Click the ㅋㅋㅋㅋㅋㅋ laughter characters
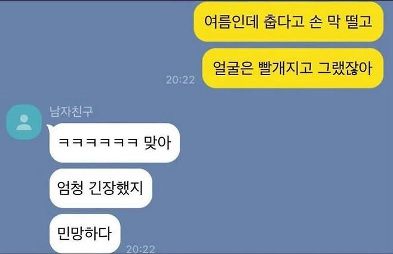 coord(98,142)
